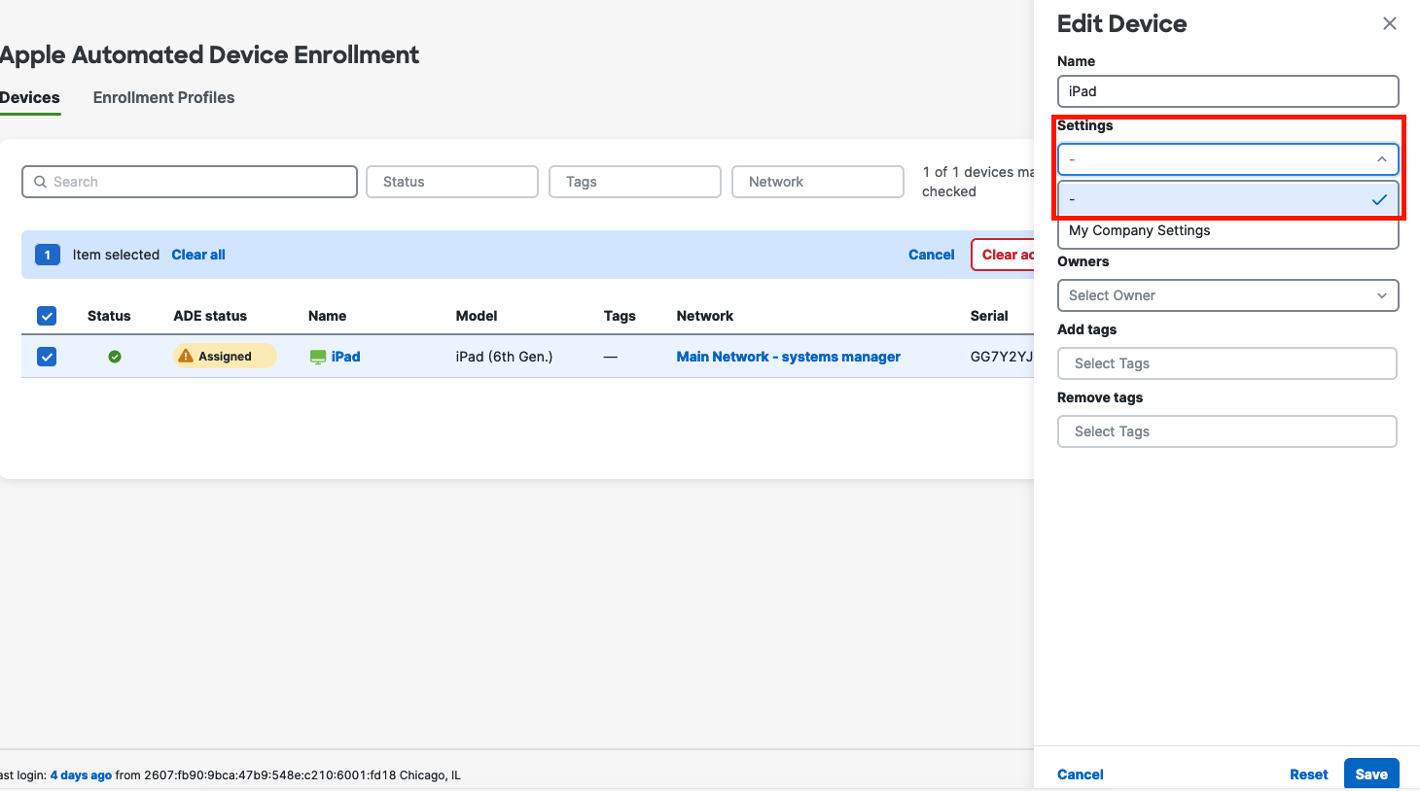Open Main Network - systems manager link
This screenshot has height=791, width=1420.
788,357
